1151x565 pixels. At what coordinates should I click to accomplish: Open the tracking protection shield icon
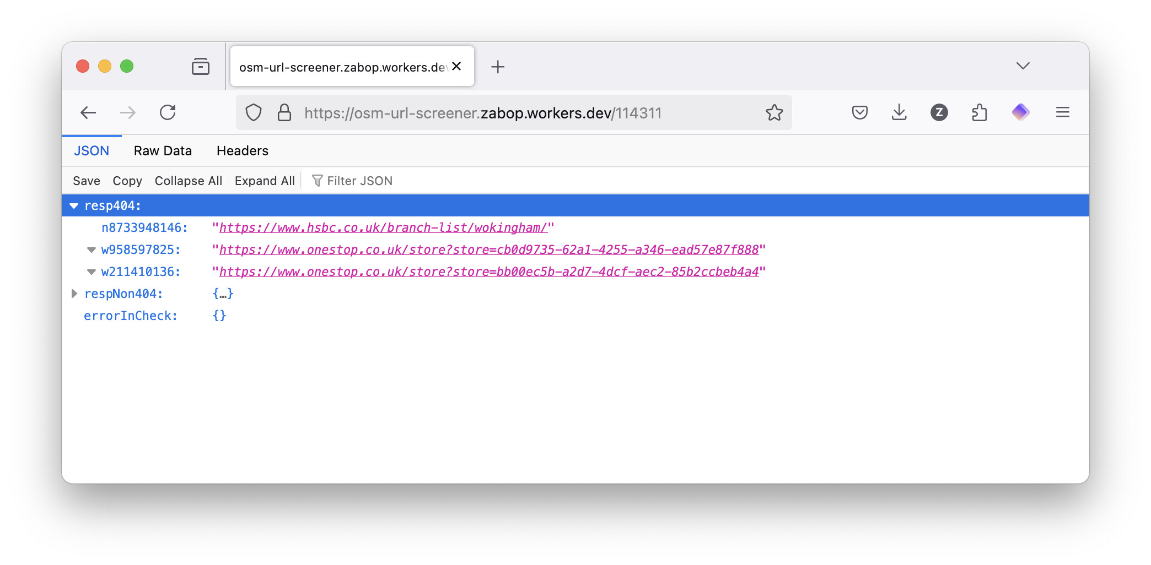(x=253, y=113)
